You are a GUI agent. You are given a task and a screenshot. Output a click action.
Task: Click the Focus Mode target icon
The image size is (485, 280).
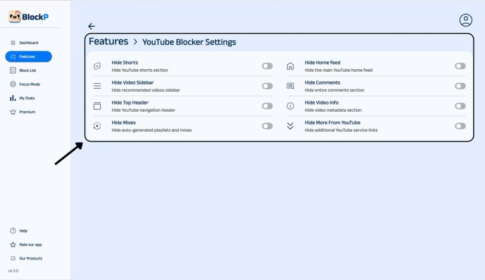(13, 84)
